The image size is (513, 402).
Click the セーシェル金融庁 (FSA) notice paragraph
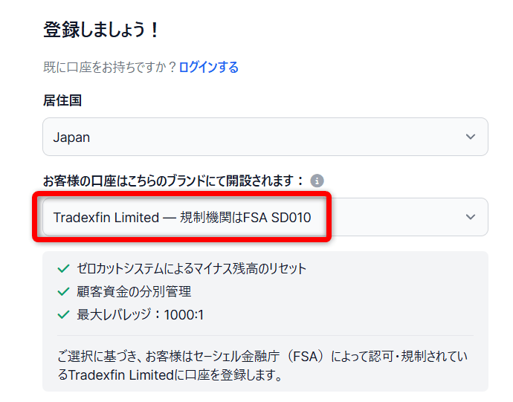click(x=262, y=366)
